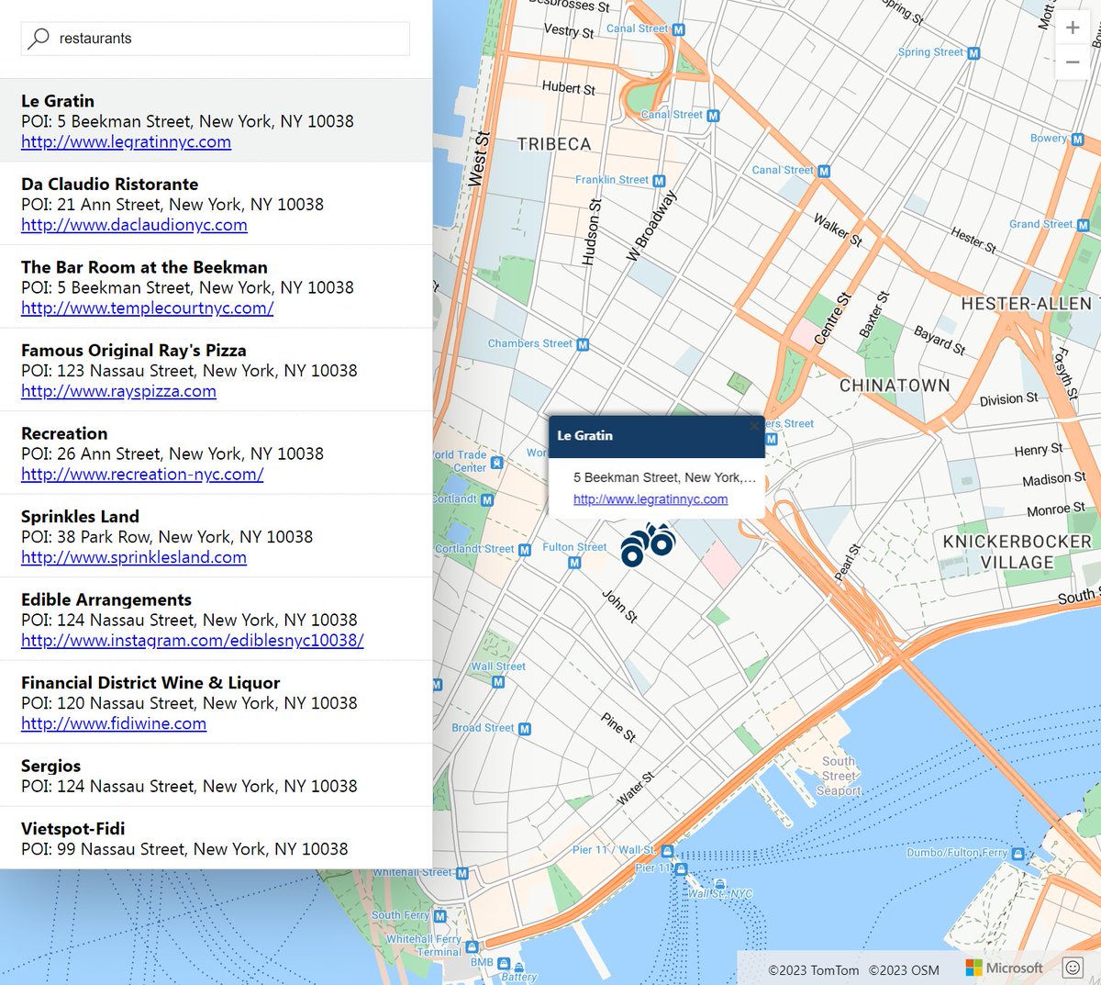Visit the rayspizza.com link
This screenshot has width=1101, height=985.
point(118,391)
